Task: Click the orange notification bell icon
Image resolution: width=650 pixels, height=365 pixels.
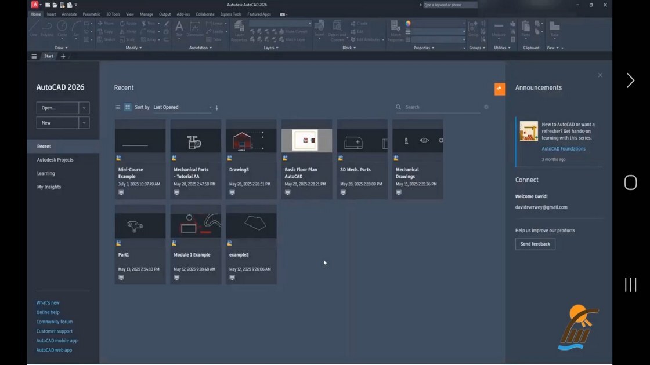Action: click(500, 89)
